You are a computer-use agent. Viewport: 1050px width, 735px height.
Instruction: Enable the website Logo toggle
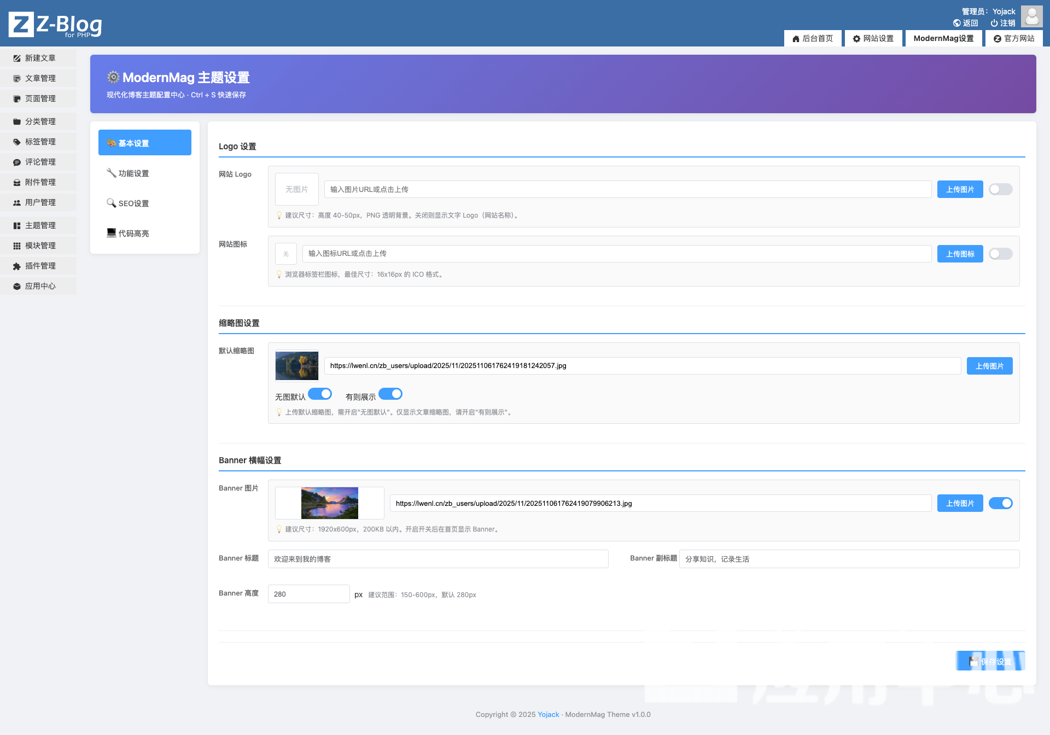1000,189
